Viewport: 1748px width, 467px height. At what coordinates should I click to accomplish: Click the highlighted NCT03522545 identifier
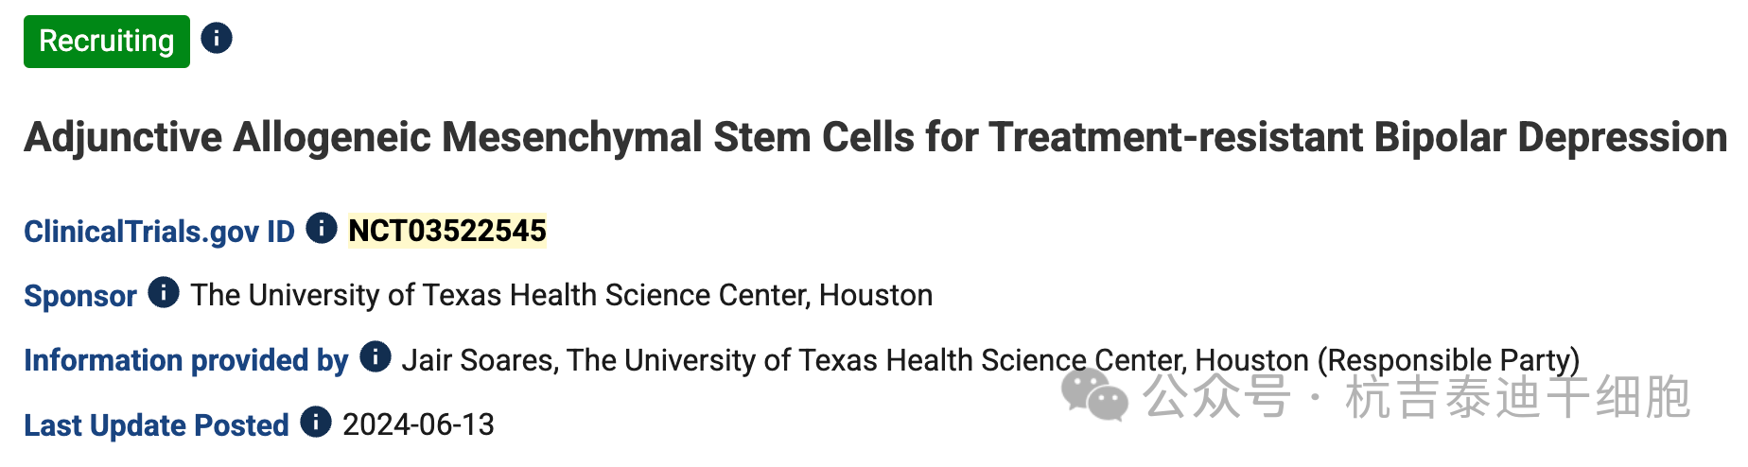click(x=447, y=231)
